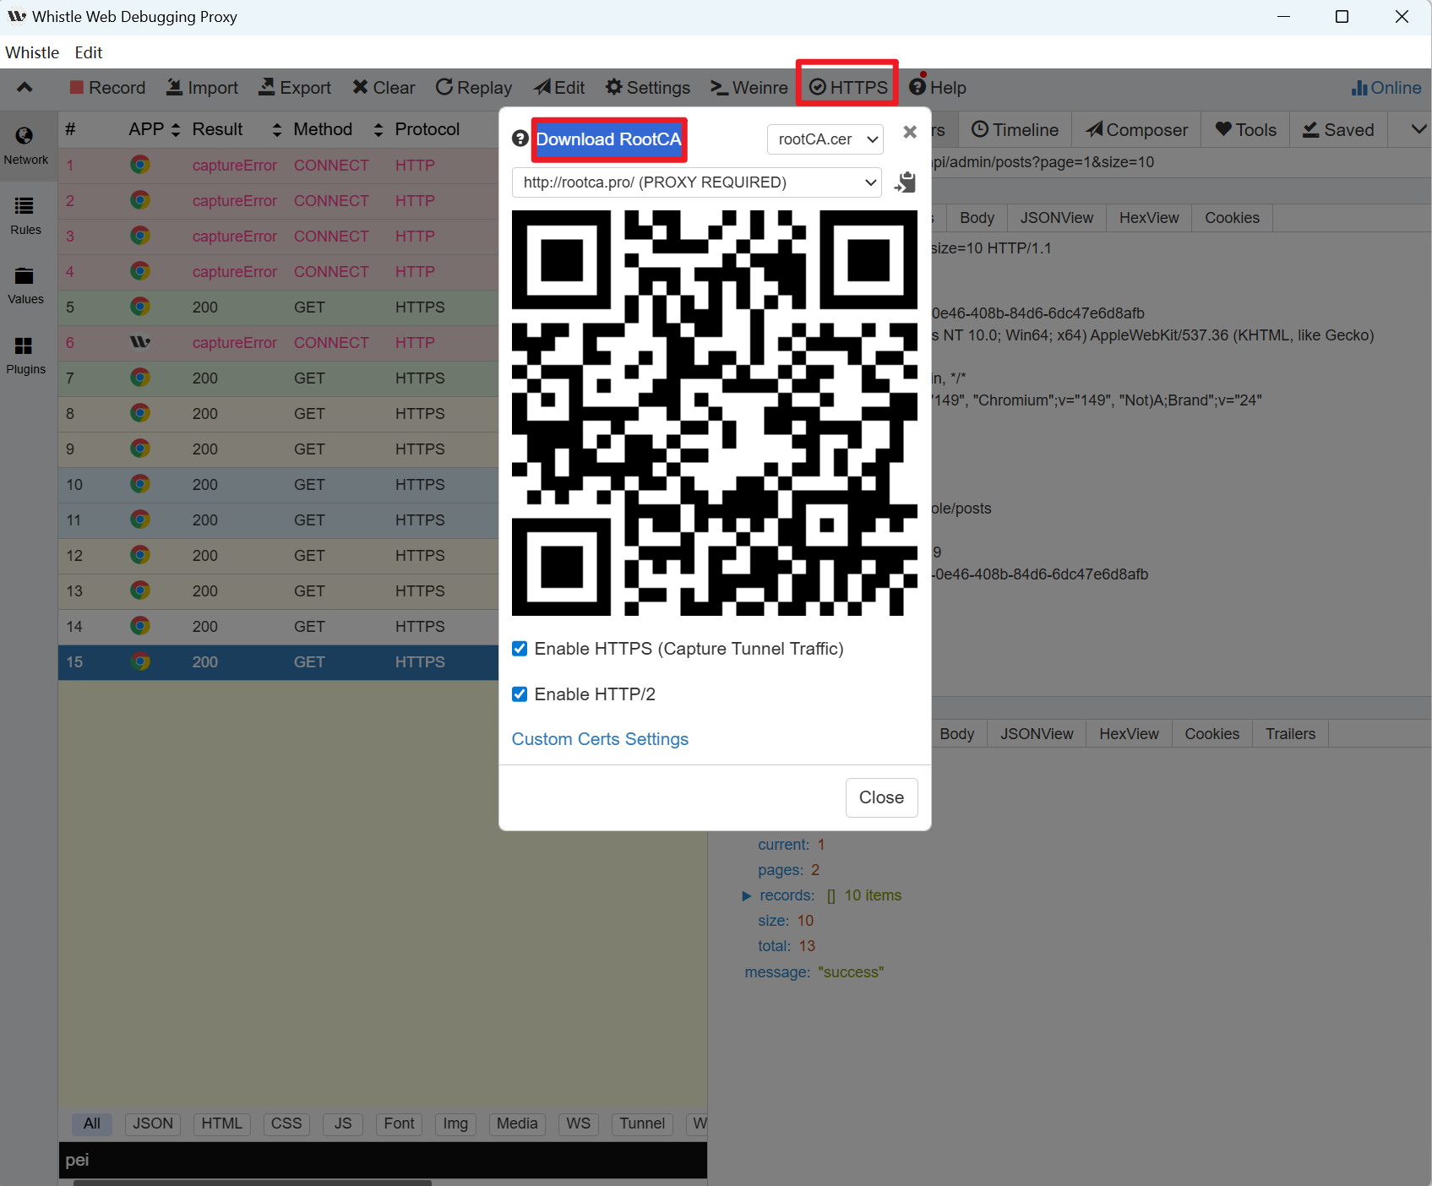
Task: Click the Record toolbar button
Action: (107, 88)
